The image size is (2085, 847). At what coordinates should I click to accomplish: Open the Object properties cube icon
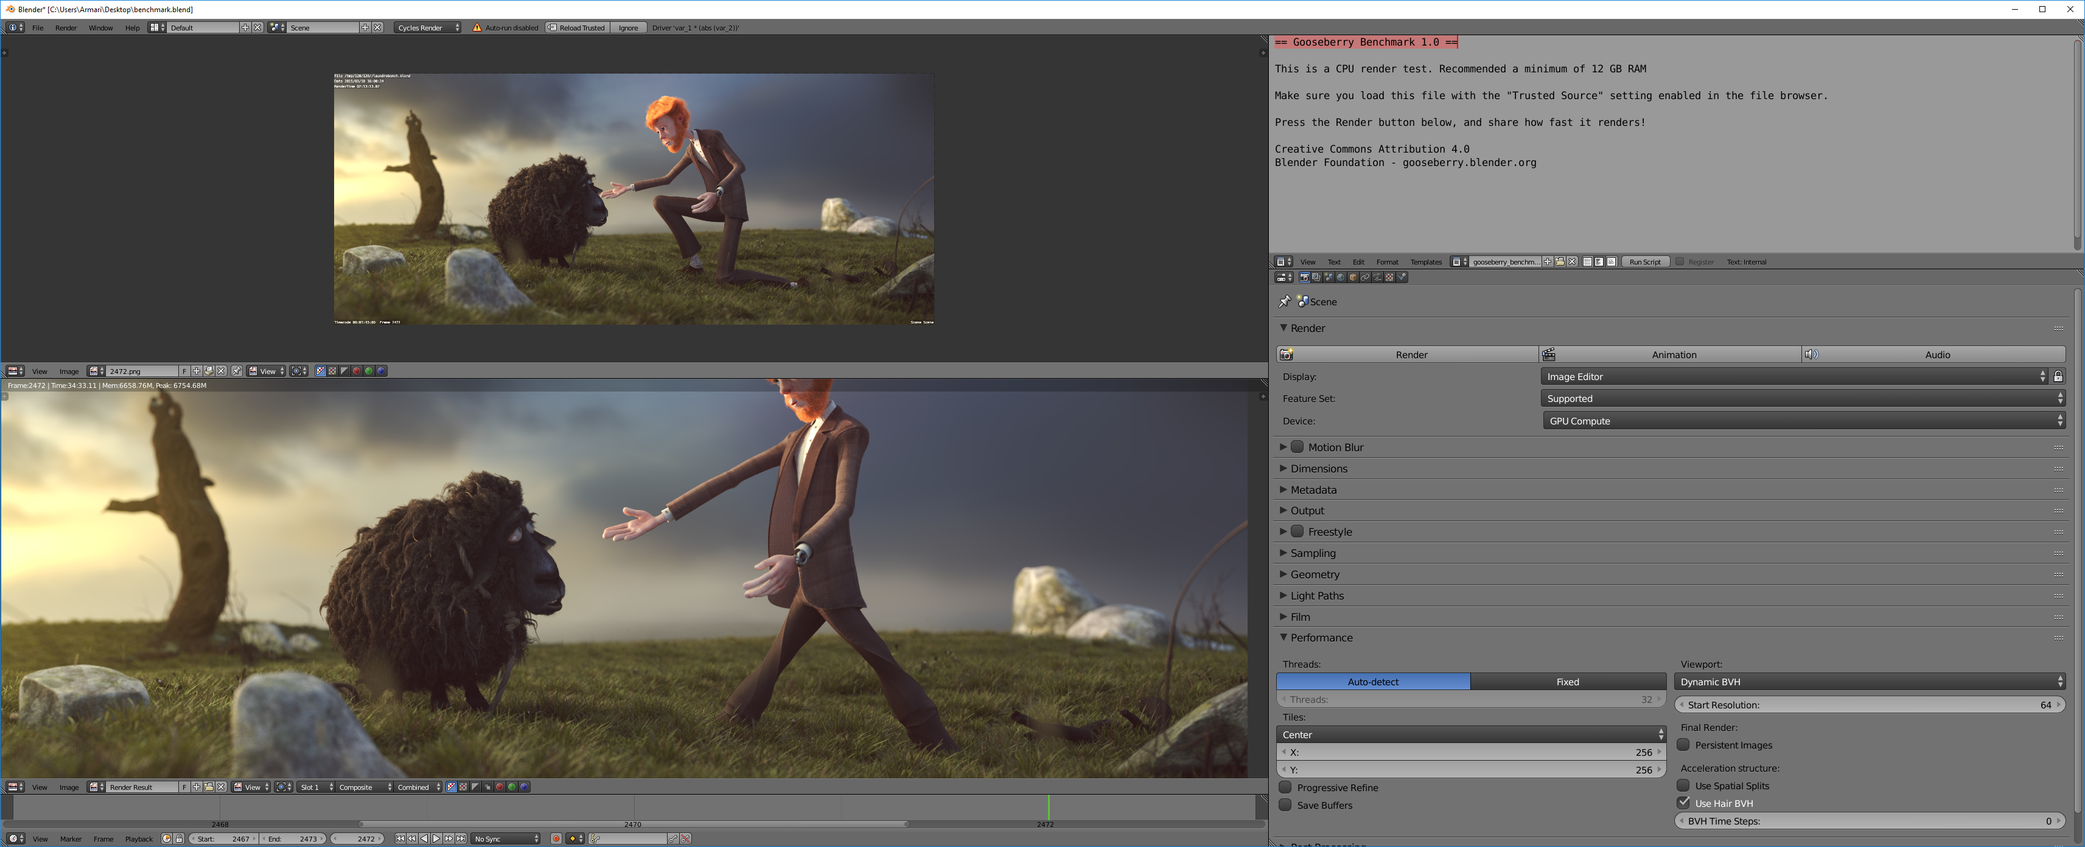coord(1352,277)
